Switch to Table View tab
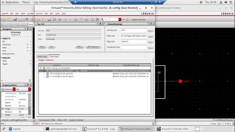Screen dimensions: 235x132 (42, 56)
